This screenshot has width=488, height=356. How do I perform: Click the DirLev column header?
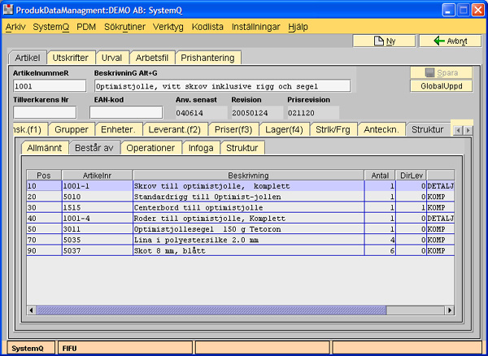pos(411,176)
